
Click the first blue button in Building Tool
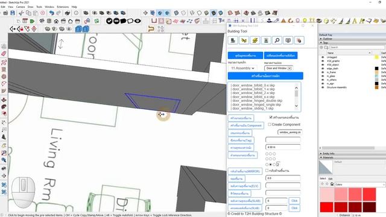click(x=245, y=55)
